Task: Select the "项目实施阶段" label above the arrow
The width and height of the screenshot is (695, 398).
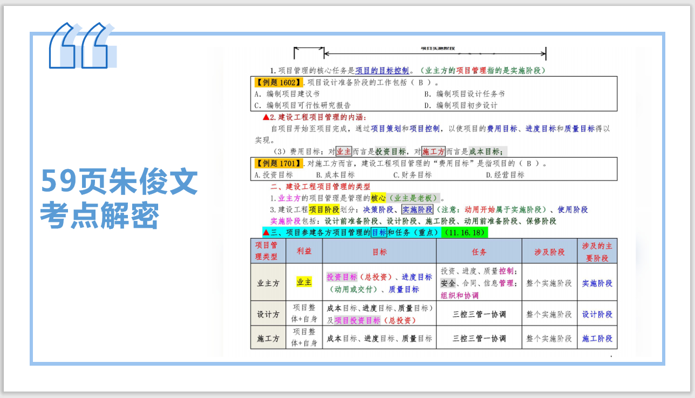Action: click(x=438, y=48)
